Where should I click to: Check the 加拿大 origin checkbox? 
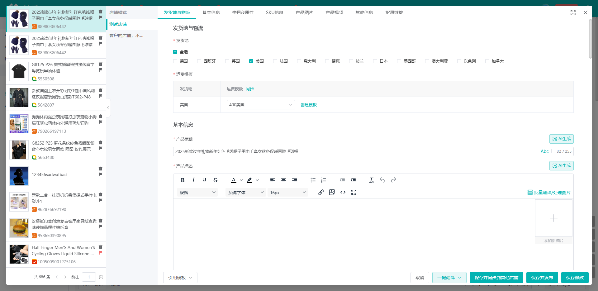[487, 61]
